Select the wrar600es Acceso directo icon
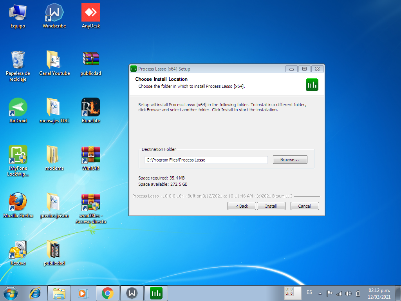 click(91, 209)
